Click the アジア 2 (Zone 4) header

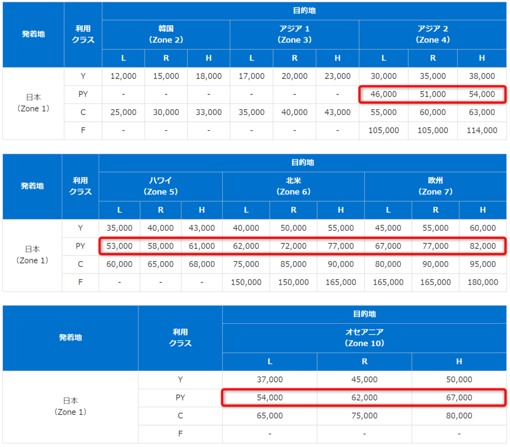tap(433, 34)
